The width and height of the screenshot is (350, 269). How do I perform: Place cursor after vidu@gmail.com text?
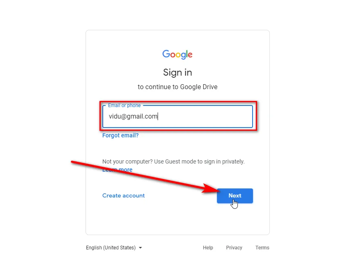coord(158,117)
